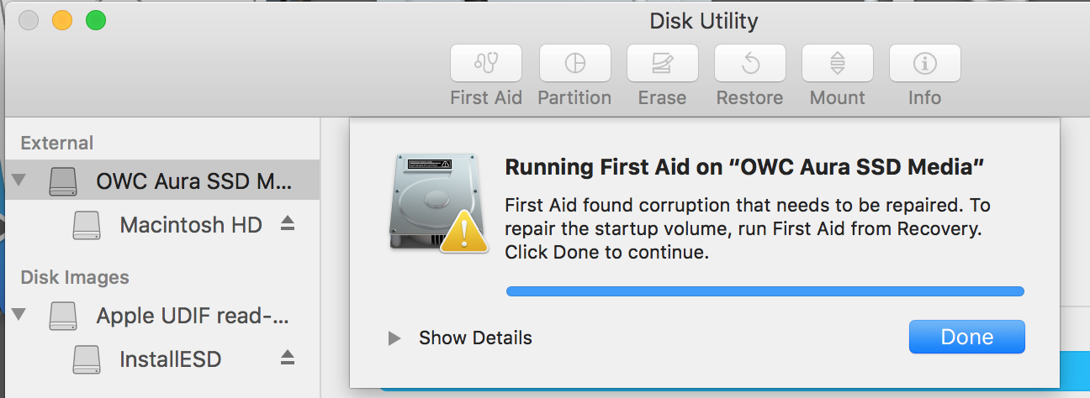Select the Apple UDIF read-only disk image
The image size is (1090, 398).
pyautogui.click(x=193, y=316)
